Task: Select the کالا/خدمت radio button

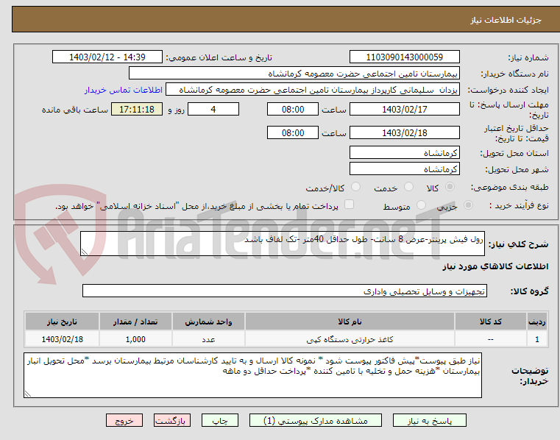Action: coord(355,187)
